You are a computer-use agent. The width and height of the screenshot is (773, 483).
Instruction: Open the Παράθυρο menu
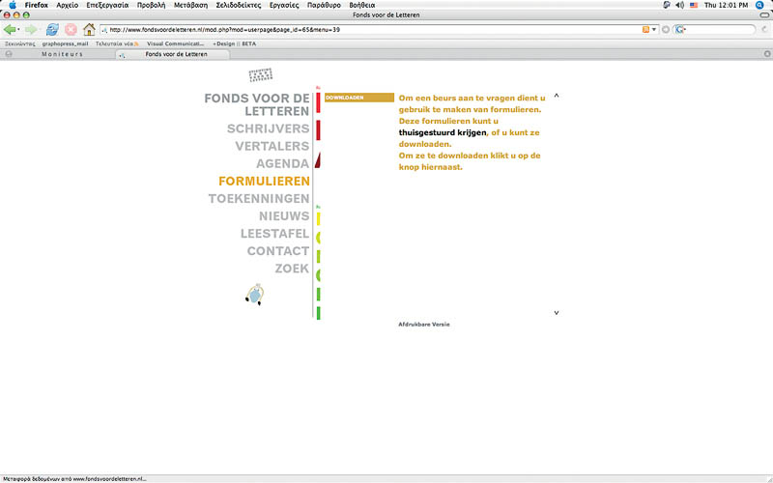click(324, 5)
